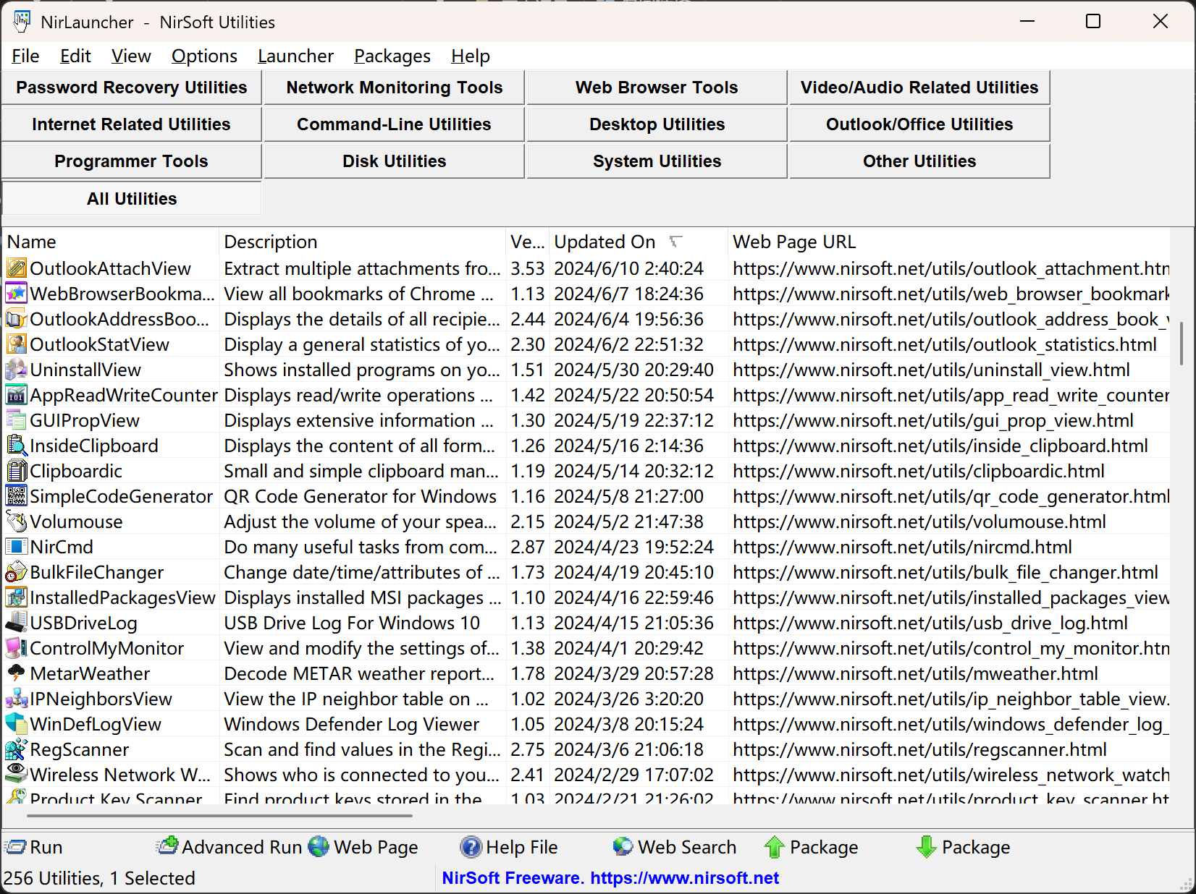Image resolution: width=1196 pixels, height=894 pixels.
Task: Switch to All Utilities group
Action: point(132,199)
